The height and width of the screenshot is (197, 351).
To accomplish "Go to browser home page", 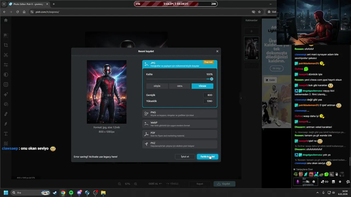I will 24,12.
